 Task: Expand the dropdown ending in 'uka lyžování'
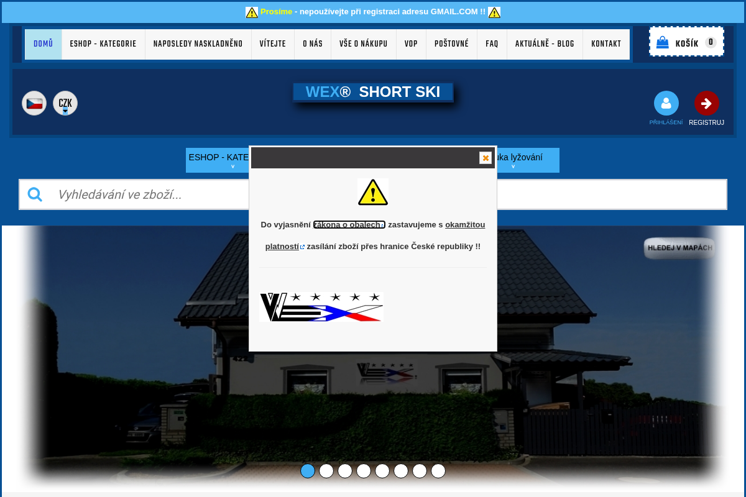(x=528, y=160)
